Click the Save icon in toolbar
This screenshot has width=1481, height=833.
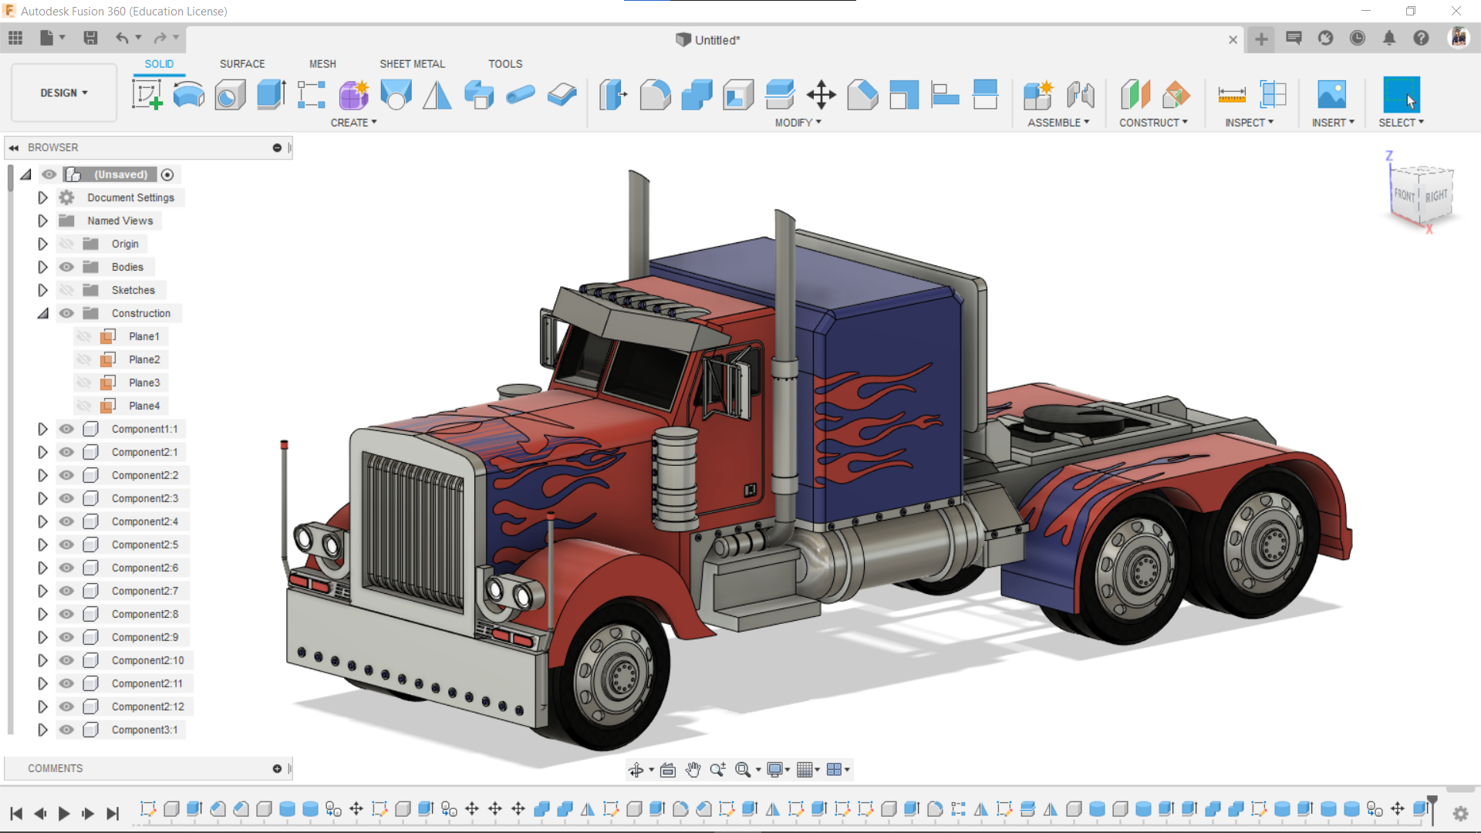coord(90,38)
